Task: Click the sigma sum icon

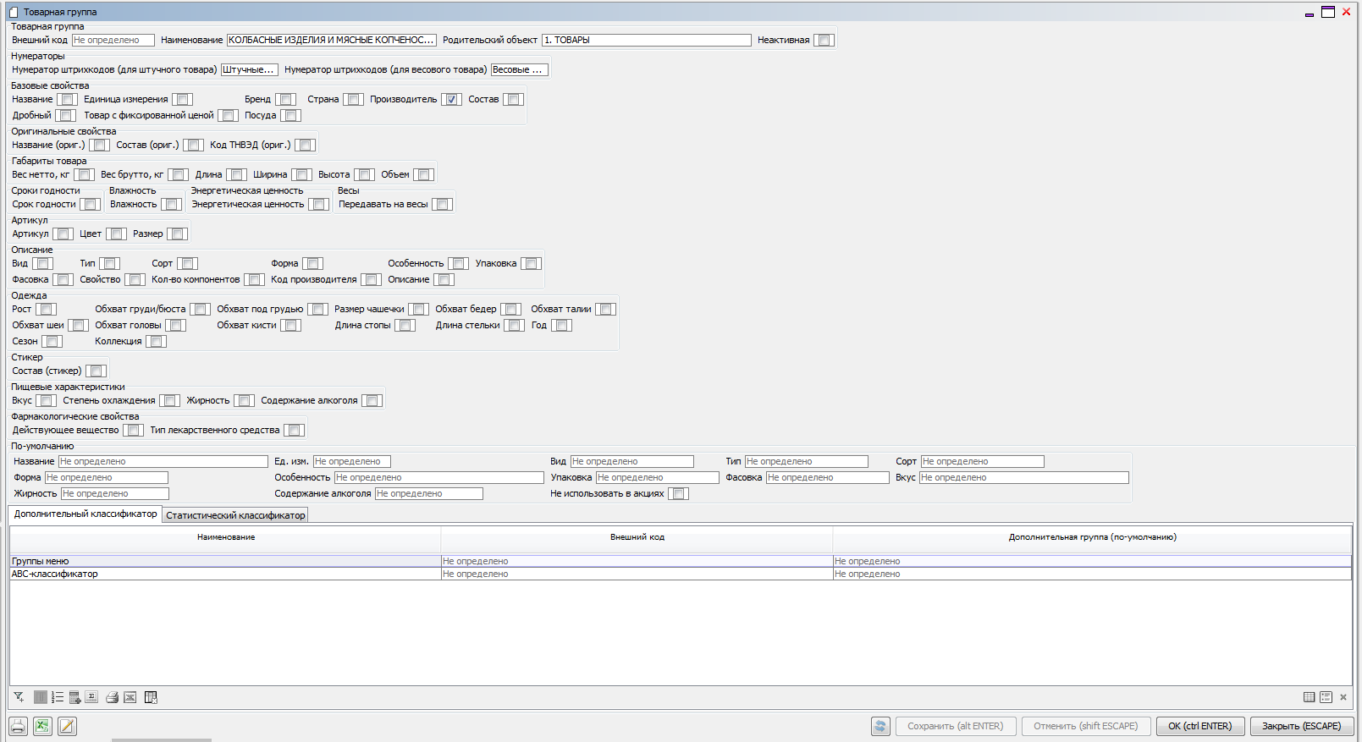Action: coord(91,697)
